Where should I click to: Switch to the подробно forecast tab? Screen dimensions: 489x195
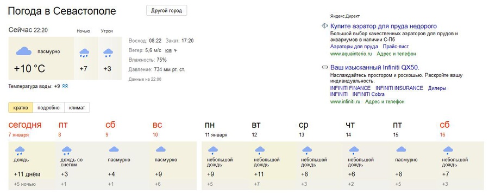48,108
